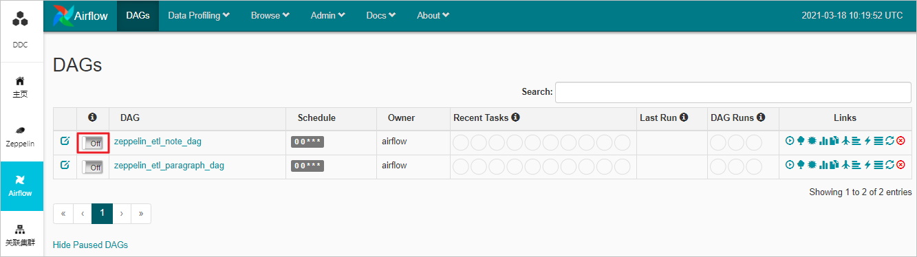Click 'Showing 1 to 2 of 2 entries' text
The image size is (917, 257).
pos(861,192)
